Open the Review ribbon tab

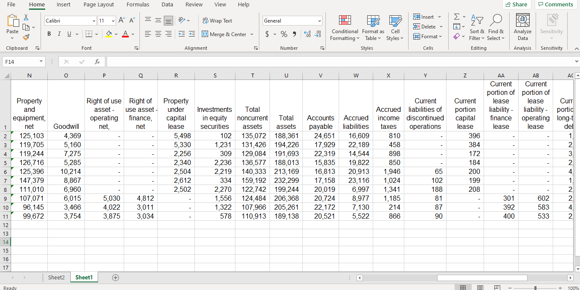194,5
